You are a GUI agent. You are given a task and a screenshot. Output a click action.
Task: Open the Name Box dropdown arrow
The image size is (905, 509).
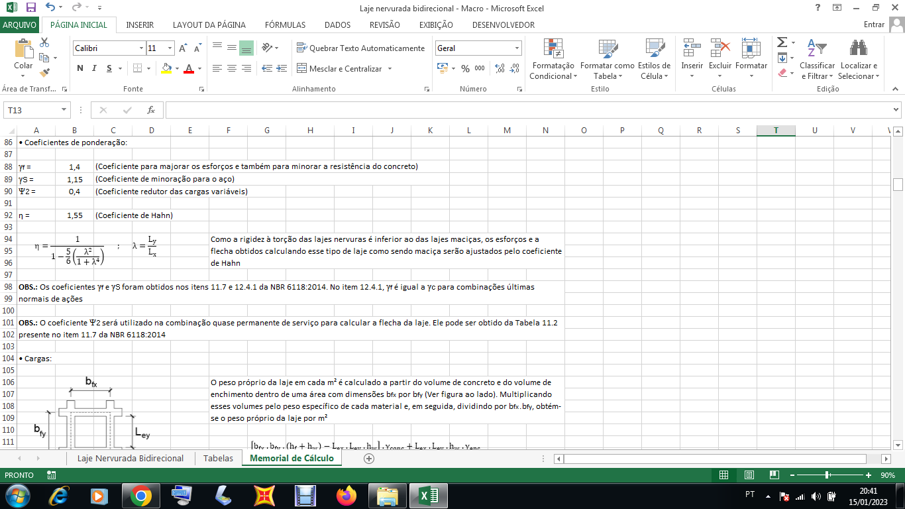(x=64, y=110)
